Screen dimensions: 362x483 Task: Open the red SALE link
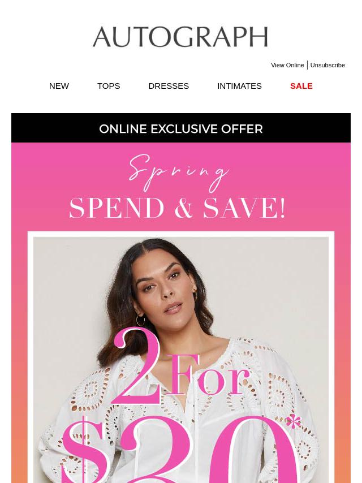tap(301, 86)
